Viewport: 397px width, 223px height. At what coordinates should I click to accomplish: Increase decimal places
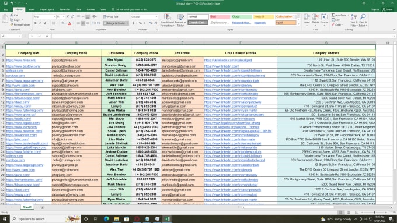click(151, 23)
